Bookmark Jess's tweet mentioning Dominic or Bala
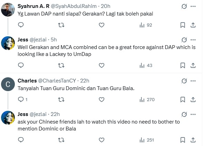This screenshot has width=204, height=146. 183,140
